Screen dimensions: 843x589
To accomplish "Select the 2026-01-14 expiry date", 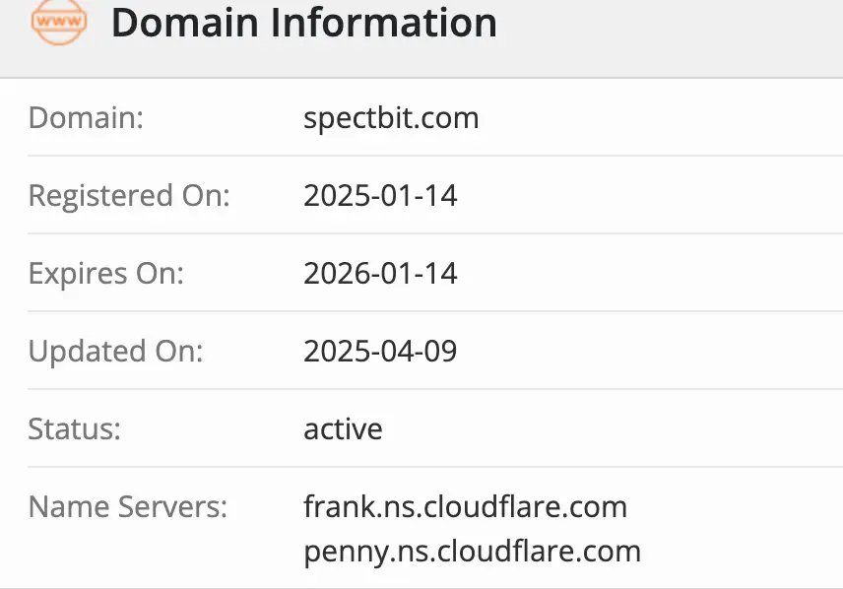I will tap(380, 274).
